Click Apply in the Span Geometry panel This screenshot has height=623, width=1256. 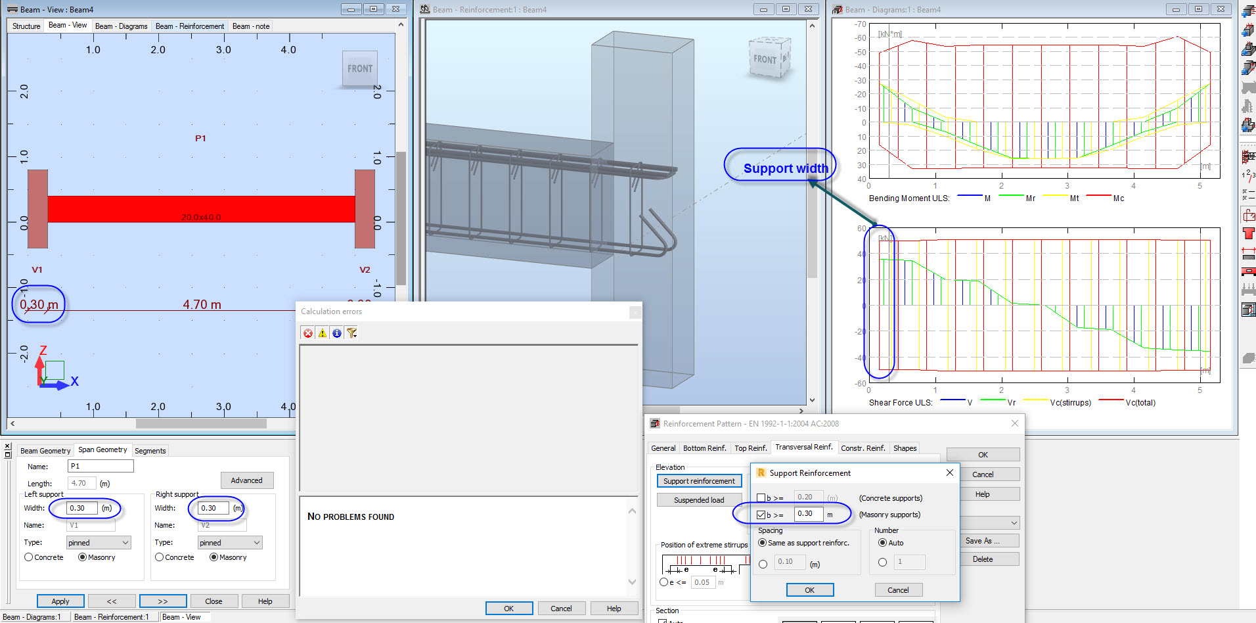(x=60, y=601)
